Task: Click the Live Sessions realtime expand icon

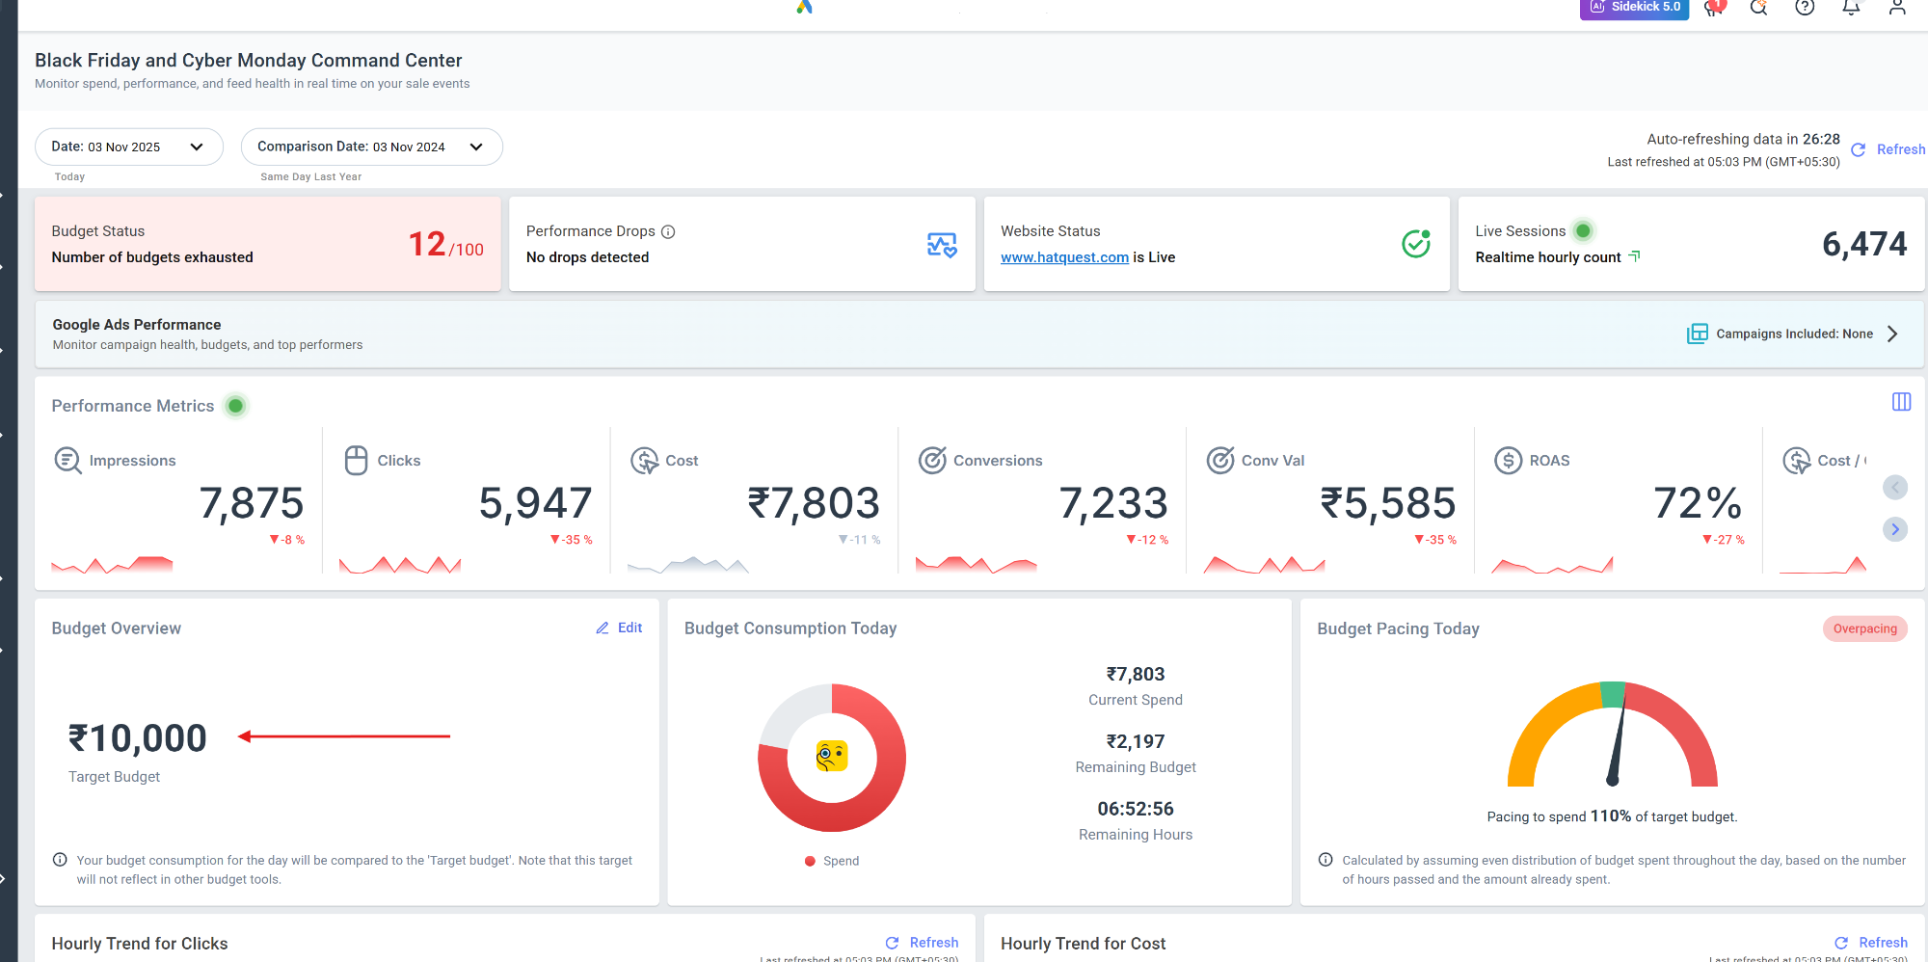Action: [x=1634, y=256]
